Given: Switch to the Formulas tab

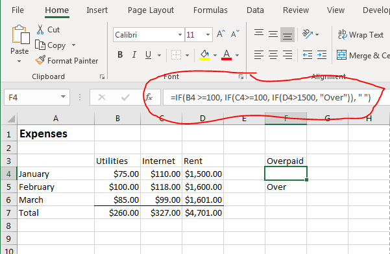Looking at the screenshot, I should click(210, 10).
